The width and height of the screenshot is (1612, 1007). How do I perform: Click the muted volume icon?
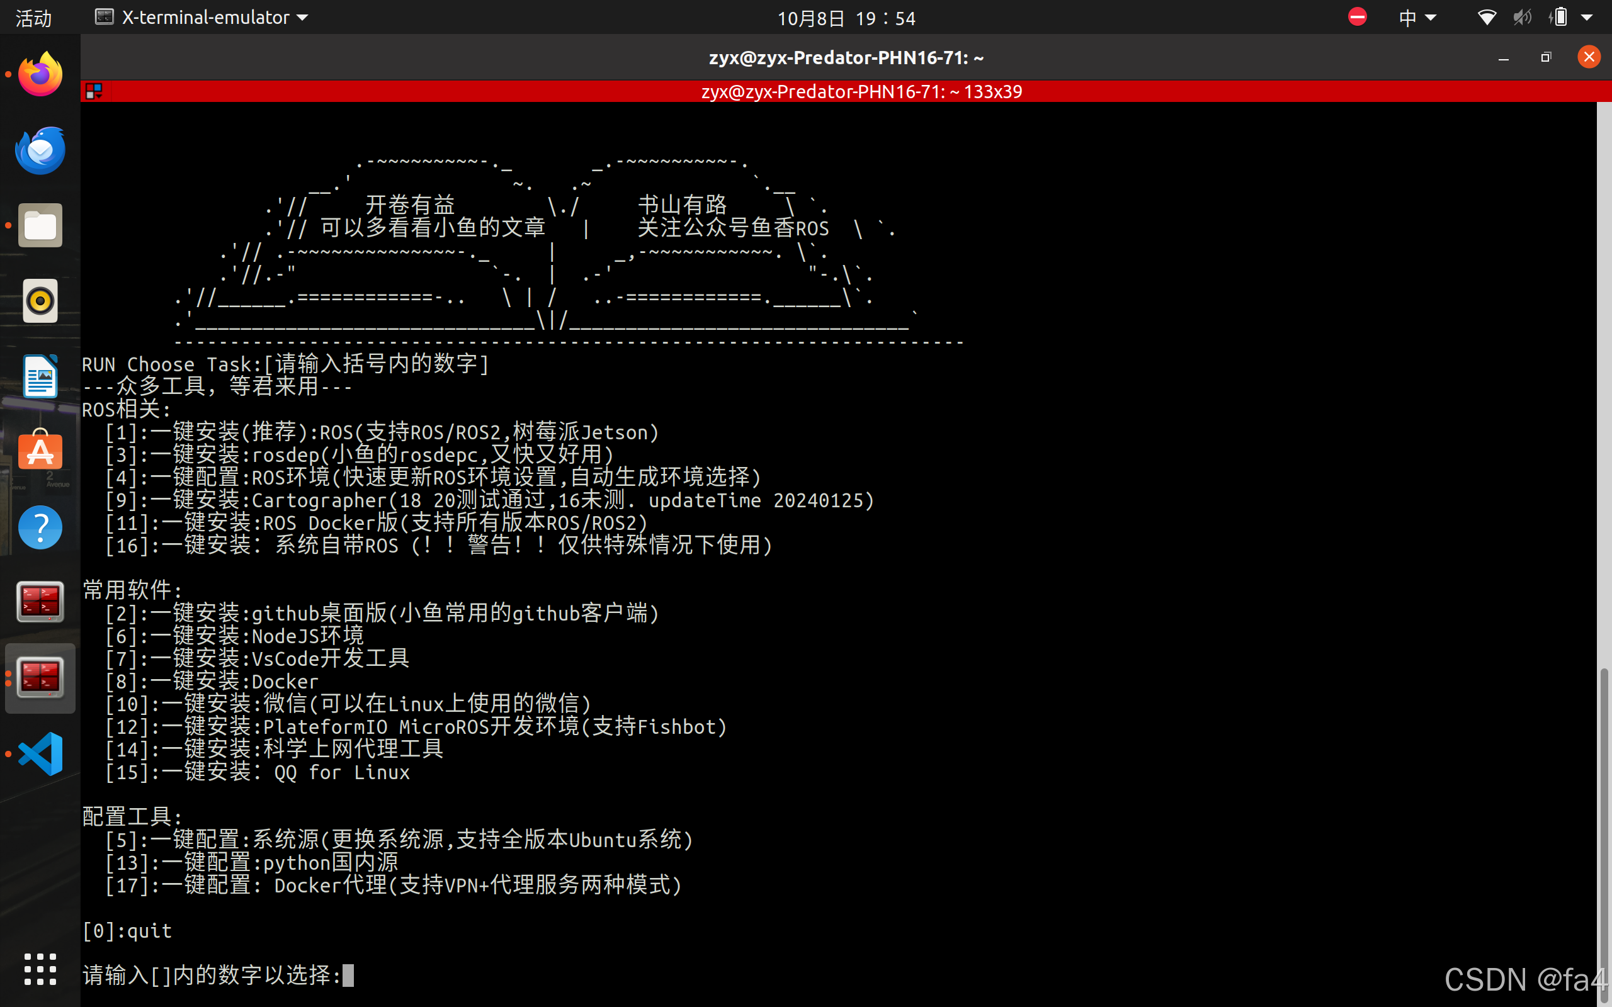click(x=1521, y=18)
